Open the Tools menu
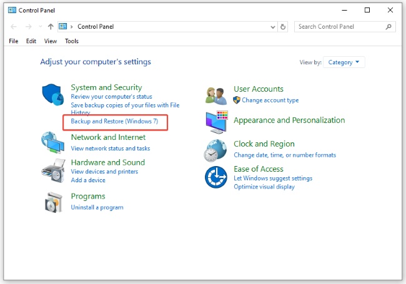The height and width of the screenshot is (284, 406). (x=72, y=41)
